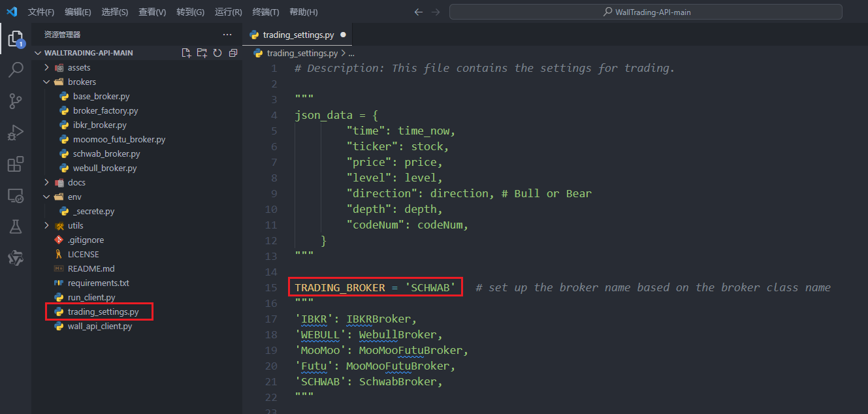Image resolution: width=868 pixels, height=414 pixels.
Task: Open the 终端(T) menu
Action: tap(266, 12)
